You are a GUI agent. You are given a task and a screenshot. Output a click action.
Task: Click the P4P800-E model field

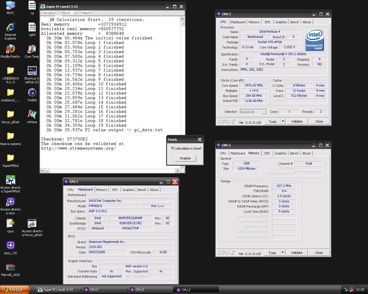pyautogui.click(x=115, y=206)
